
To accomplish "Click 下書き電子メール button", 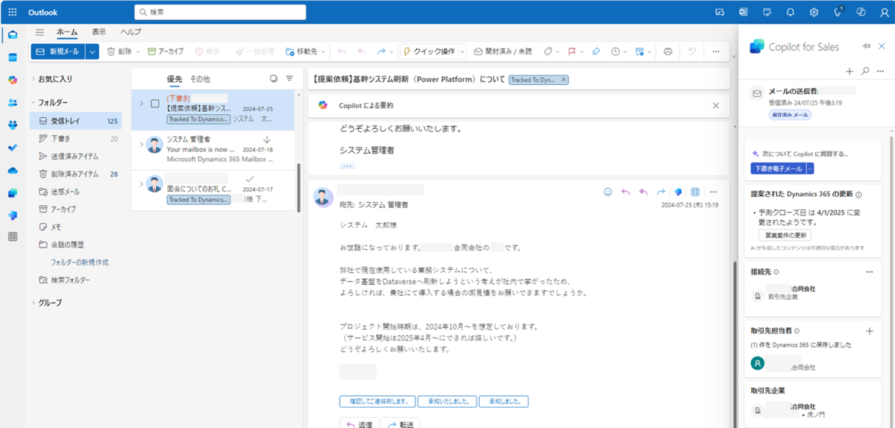I will coord(777,169).
